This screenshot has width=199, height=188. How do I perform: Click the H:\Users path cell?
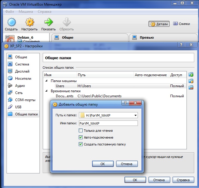pyautogui.click(x=84, y=86)
